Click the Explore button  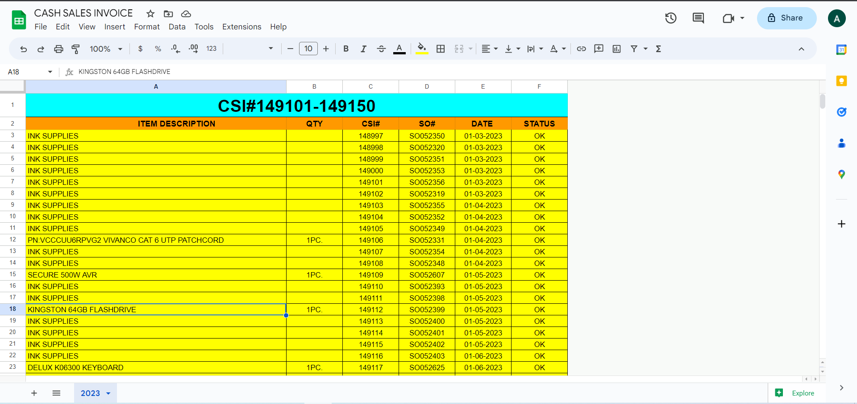(797, 393)
